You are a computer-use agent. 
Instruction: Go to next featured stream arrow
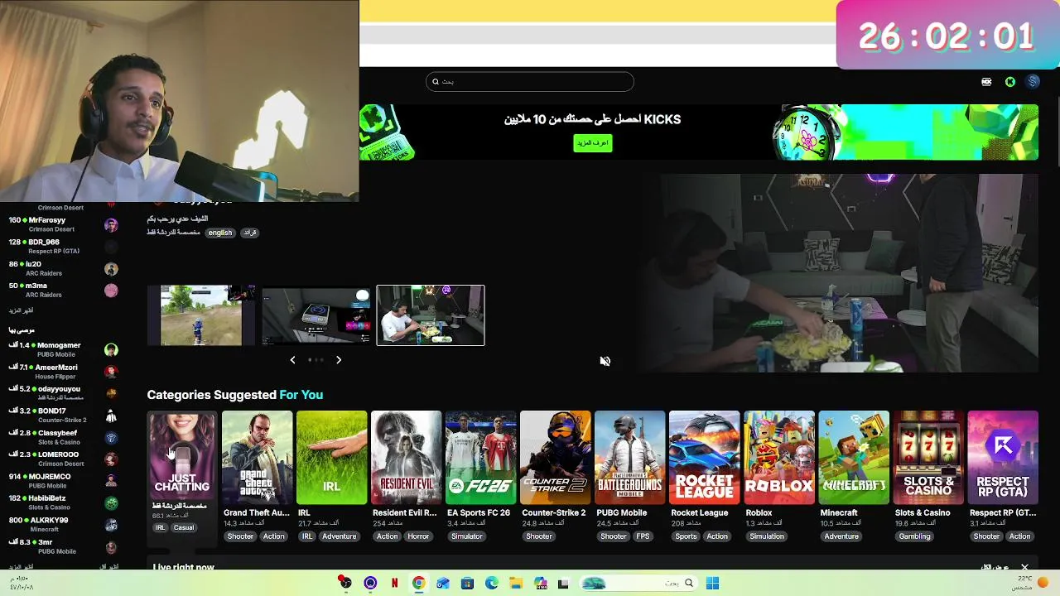point(338,360)
